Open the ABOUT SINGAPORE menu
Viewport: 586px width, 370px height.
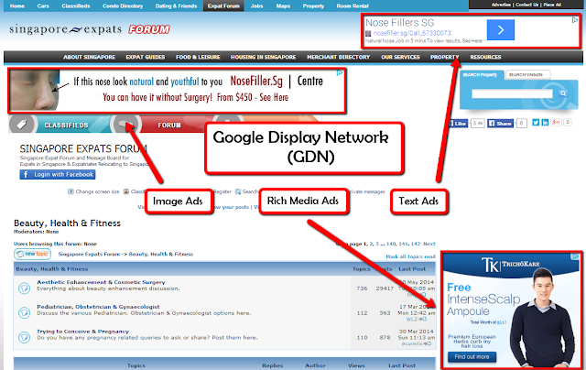[90, 57]
